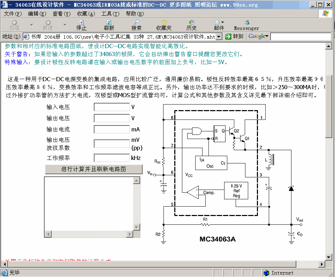Click the green Go (转到) arrow icon

click(228, 37)
